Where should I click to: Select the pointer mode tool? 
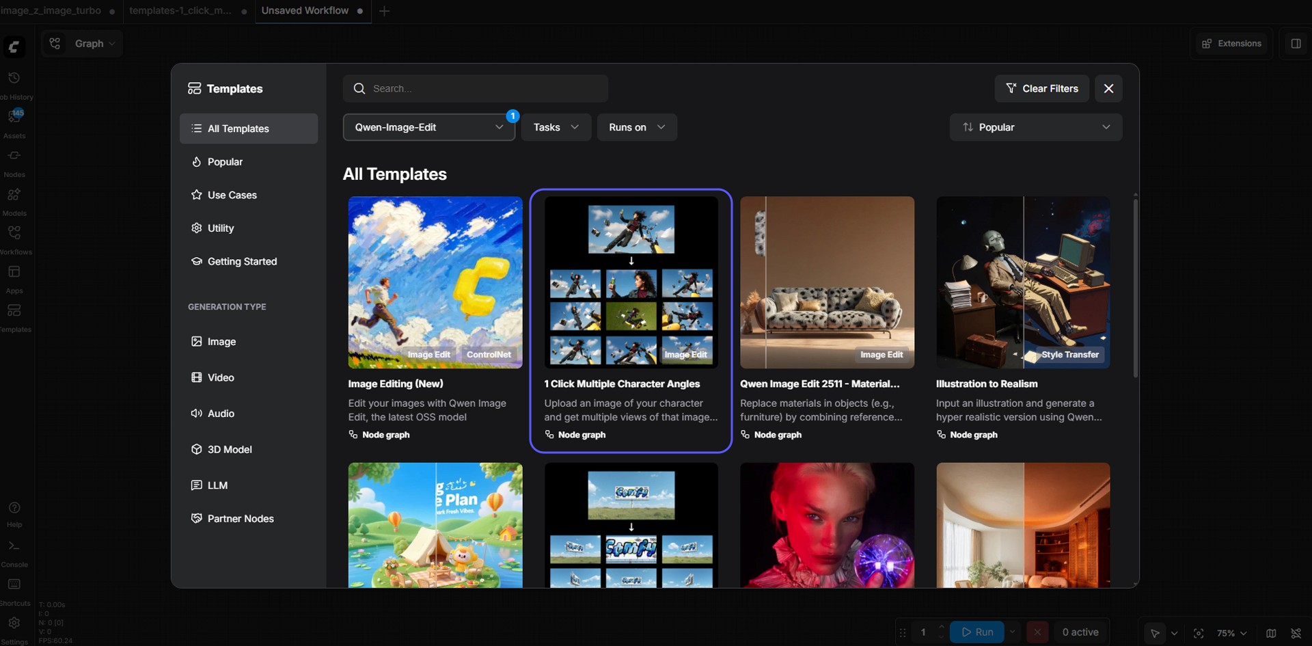(1155, 634)
